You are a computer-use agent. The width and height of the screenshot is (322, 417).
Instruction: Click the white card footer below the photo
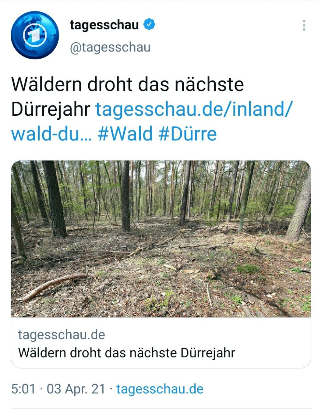point(161,343)
